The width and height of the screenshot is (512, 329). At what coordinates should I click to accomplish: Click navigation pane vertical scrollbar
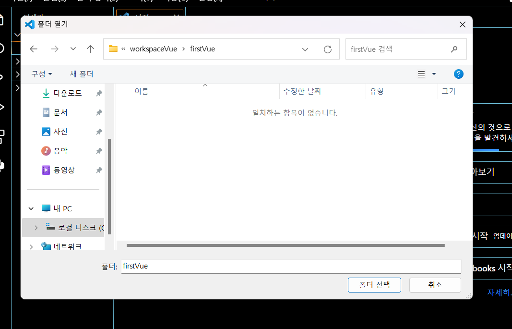click(x=109, y=186)
